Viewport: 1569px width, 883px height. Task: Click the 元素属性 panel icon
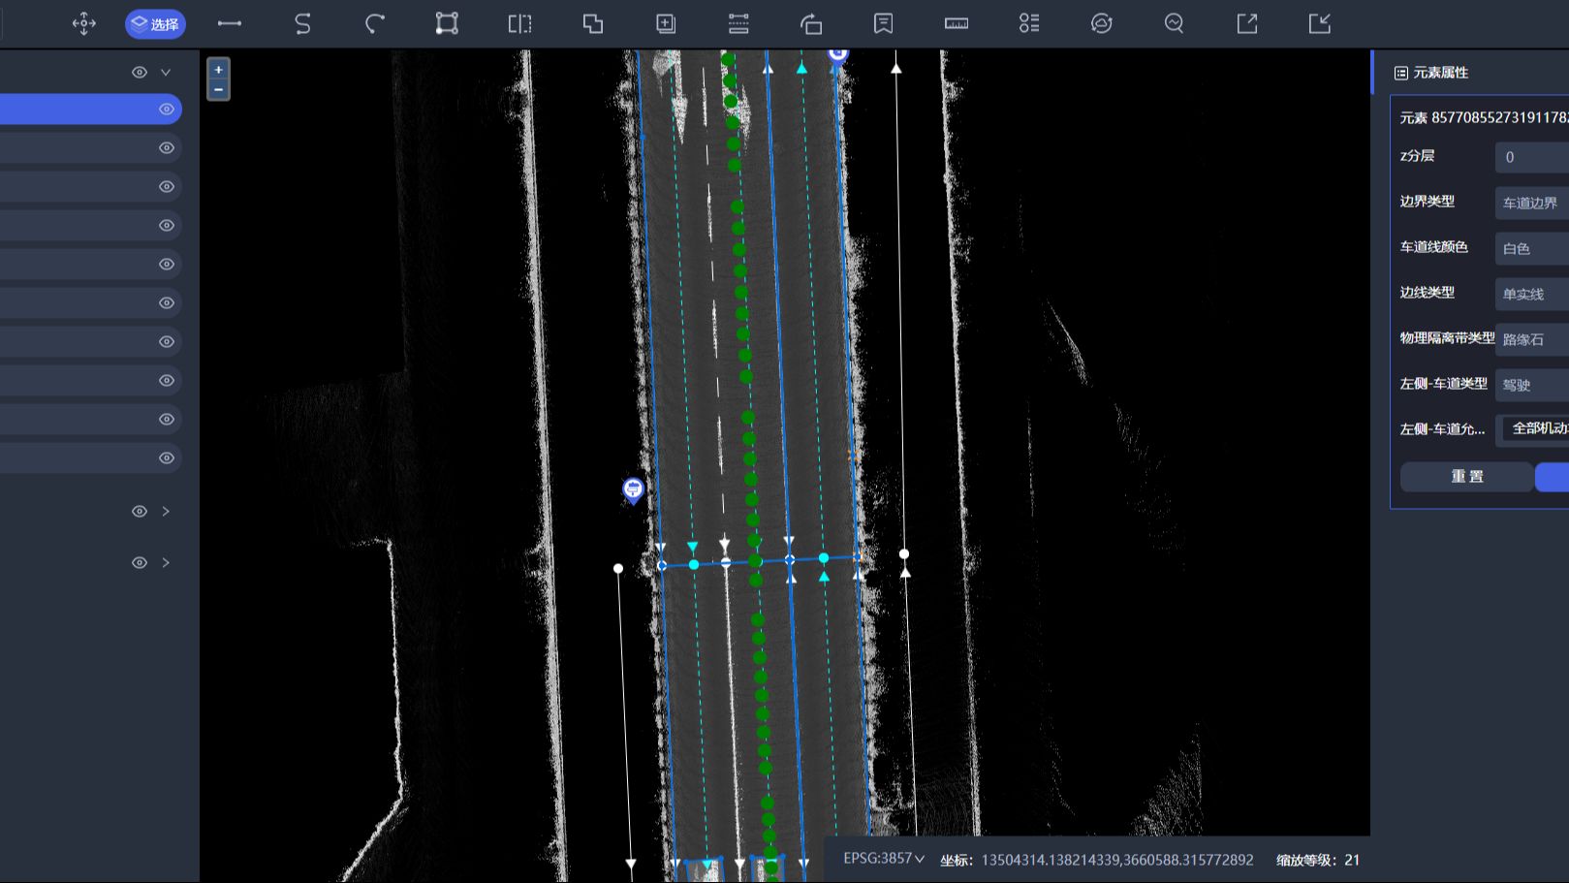(1400, 73)
